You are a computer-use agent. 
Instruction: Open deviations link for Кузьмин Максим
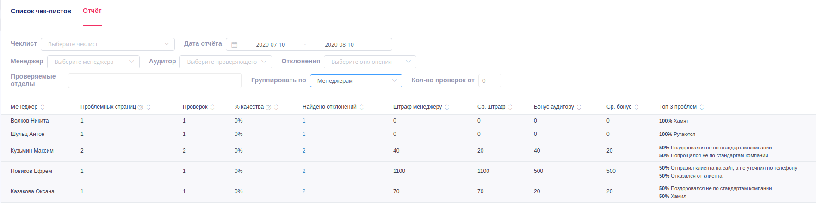(x=304, y=151)
